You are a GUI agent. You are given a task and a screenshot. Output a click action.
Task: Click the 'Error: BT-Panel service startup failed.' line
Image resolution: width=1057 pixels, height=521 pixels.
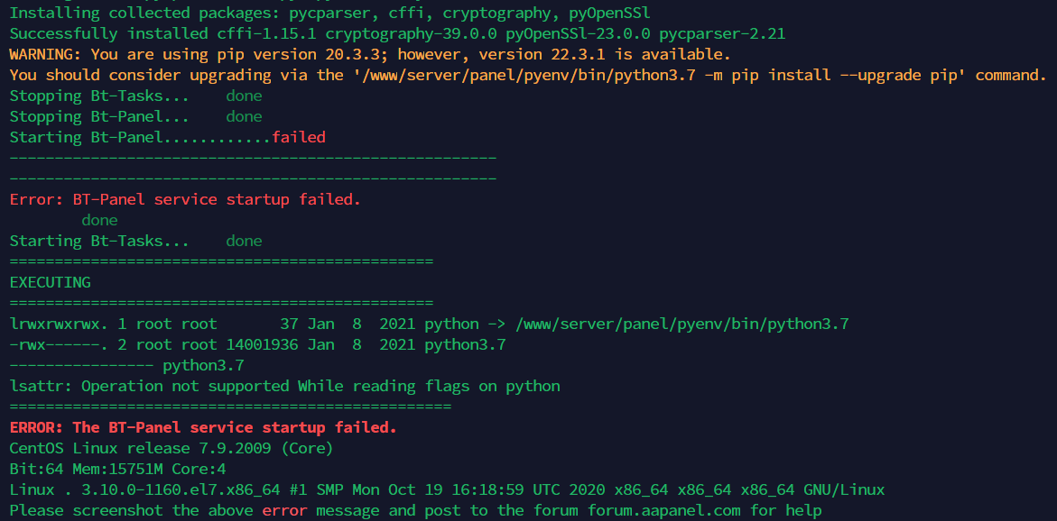[185, 200]
